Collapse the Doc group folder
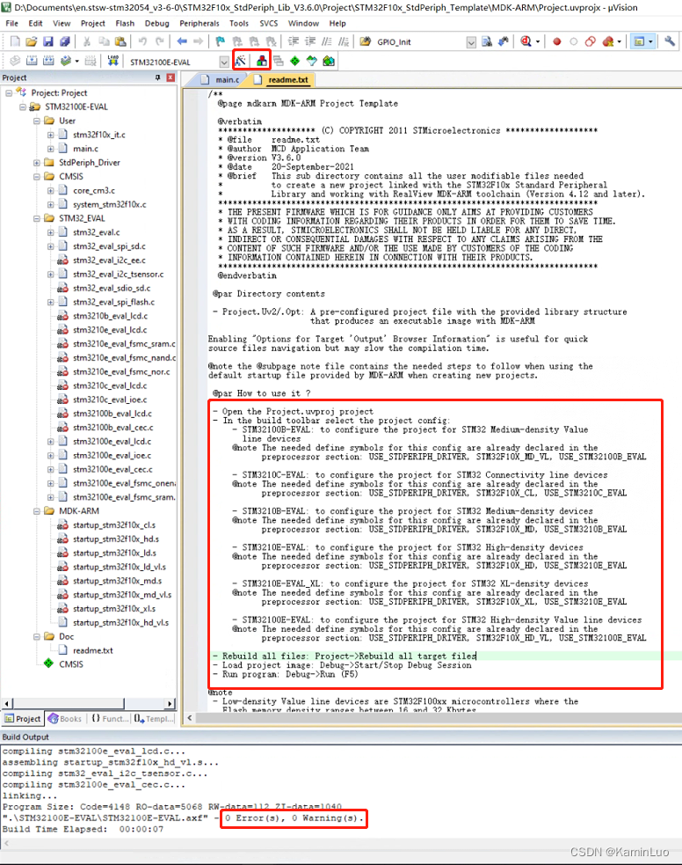682x865 pixels. pyautogui.click(x=36, y=636)
